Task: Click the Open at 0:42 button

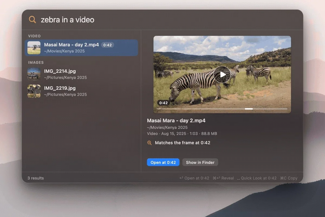Action: click(163, 162)
